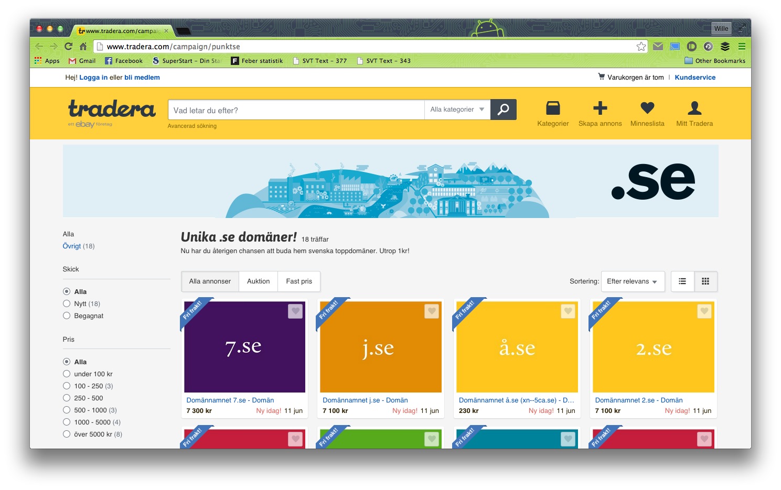Image resolution: width=781 pixels, height=490 pixels.
Task: Click bli medlem link
Action: (x=142, y=77)
